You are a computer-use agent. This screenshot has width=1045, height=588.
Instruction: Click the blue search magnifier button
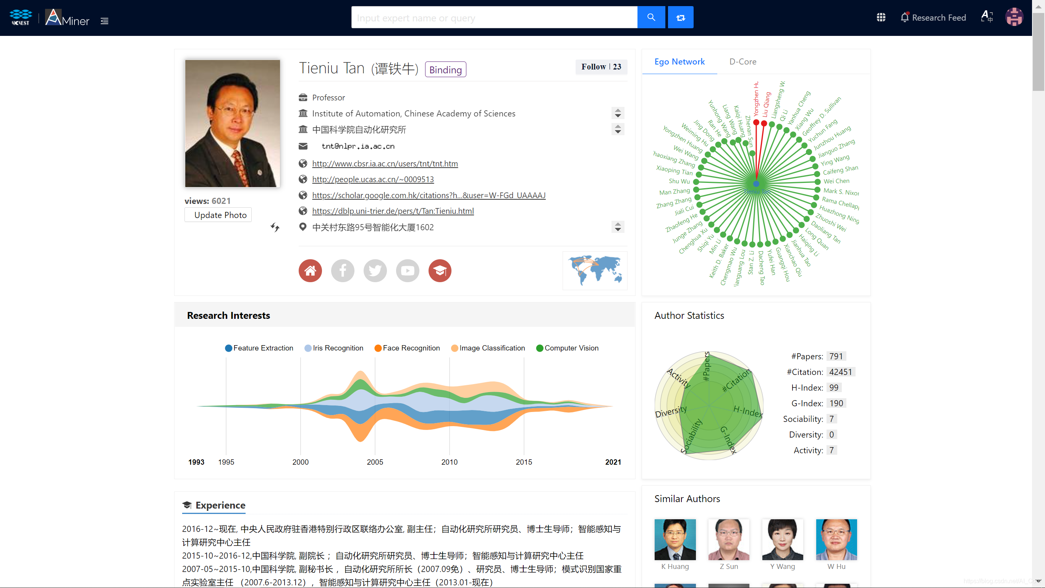pyautogui.click(x=651, y=18)
